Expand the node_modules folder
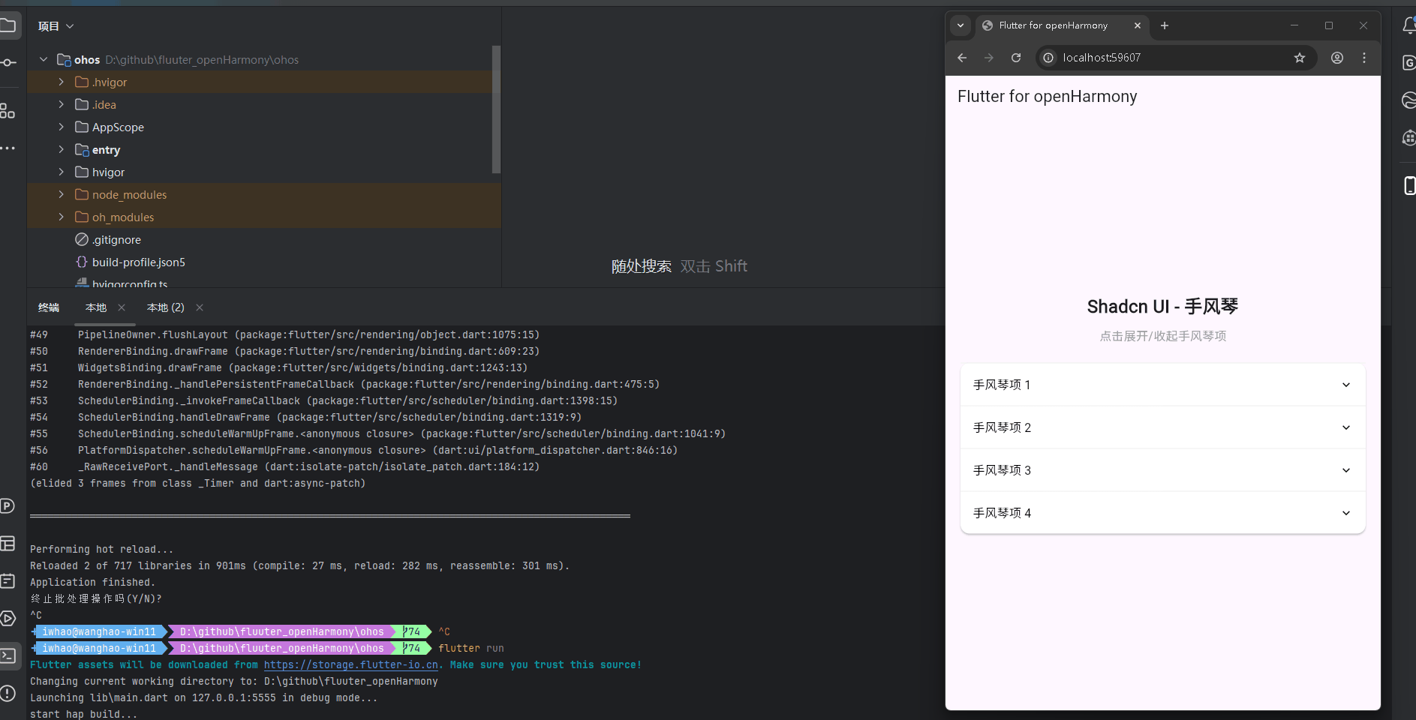Screen dimensions: 1416x720 (62, 194)
